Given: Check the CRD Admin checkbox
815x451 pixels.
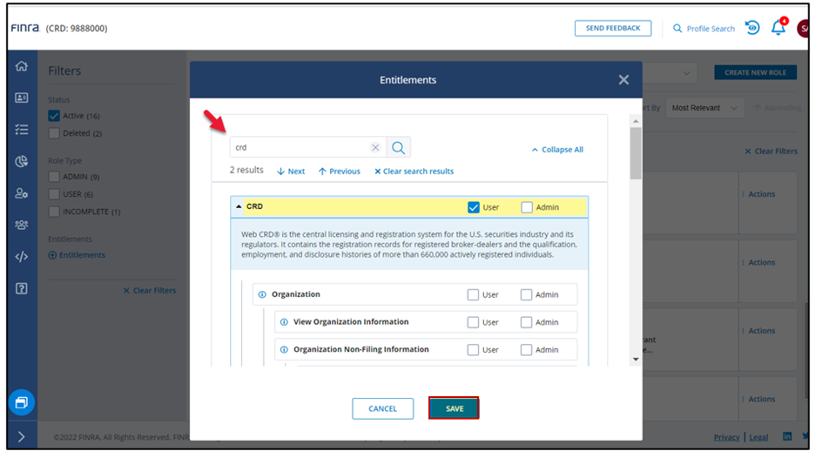Looking at the screenshot, I should (527, 207).
